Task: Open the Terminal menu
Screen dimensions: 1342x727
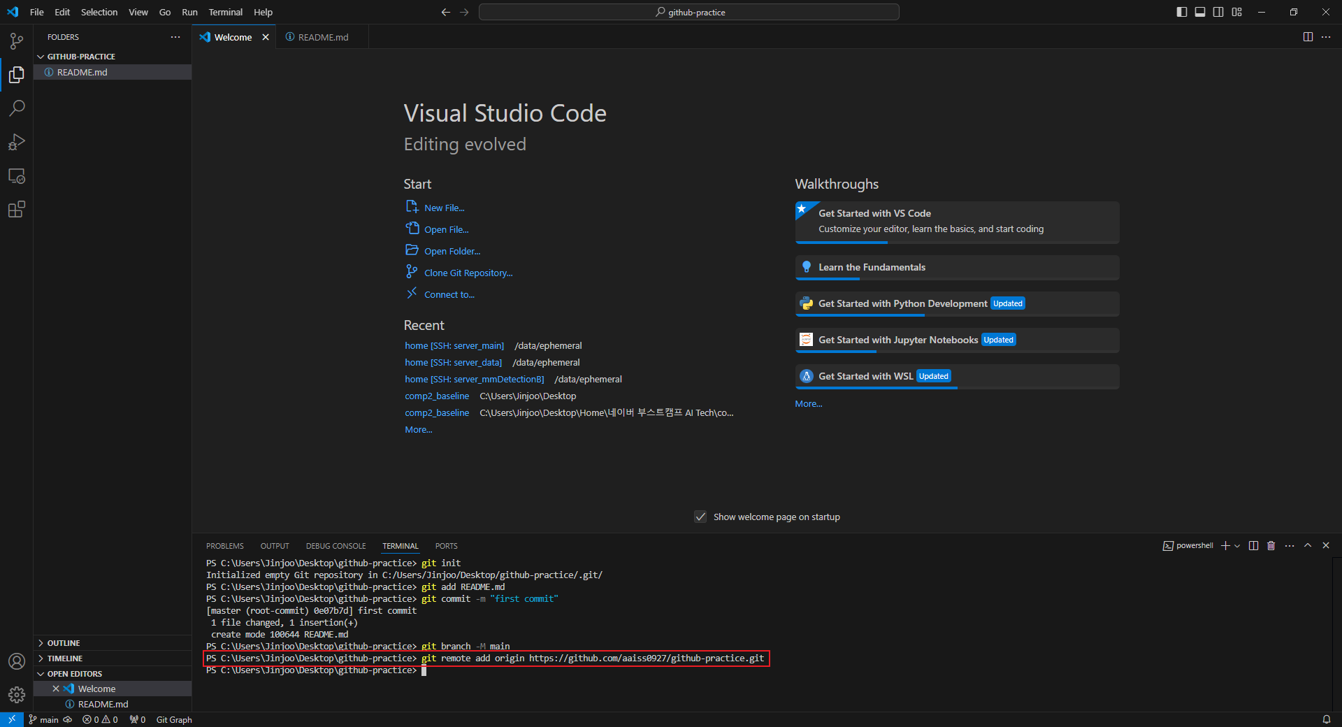Action: coord(225,12)
